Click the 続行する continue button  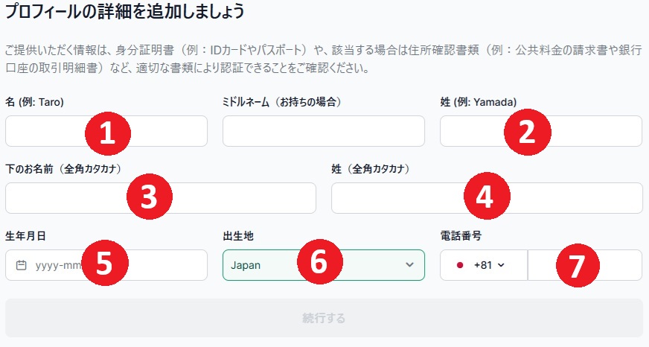coord(324,318)
